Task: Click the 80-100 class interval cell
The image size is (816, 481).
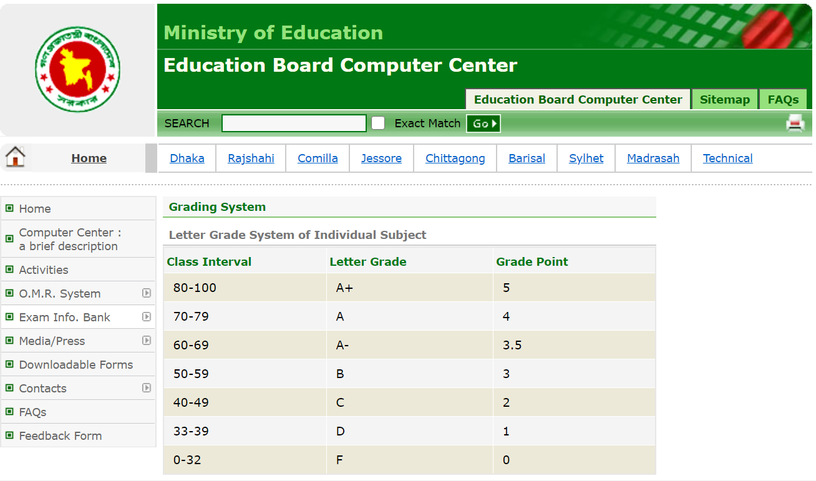Action: (245, 288)
